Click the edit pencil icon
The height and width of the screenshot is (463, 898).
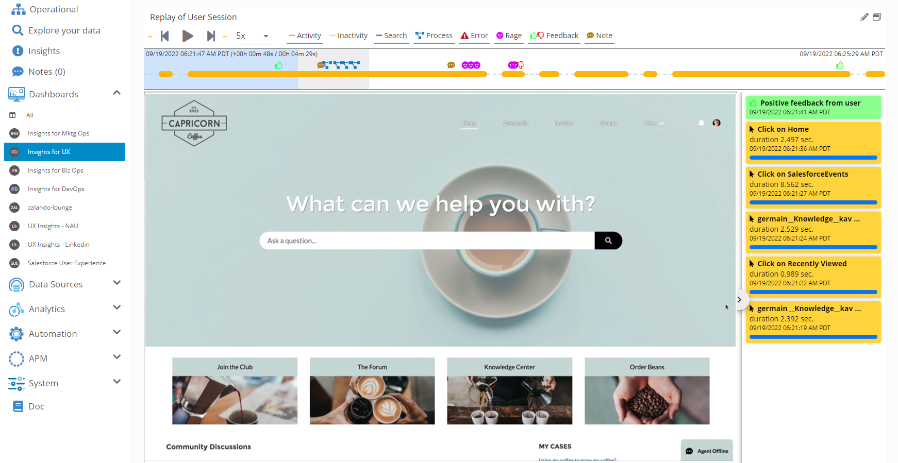(x=864, y=17)
